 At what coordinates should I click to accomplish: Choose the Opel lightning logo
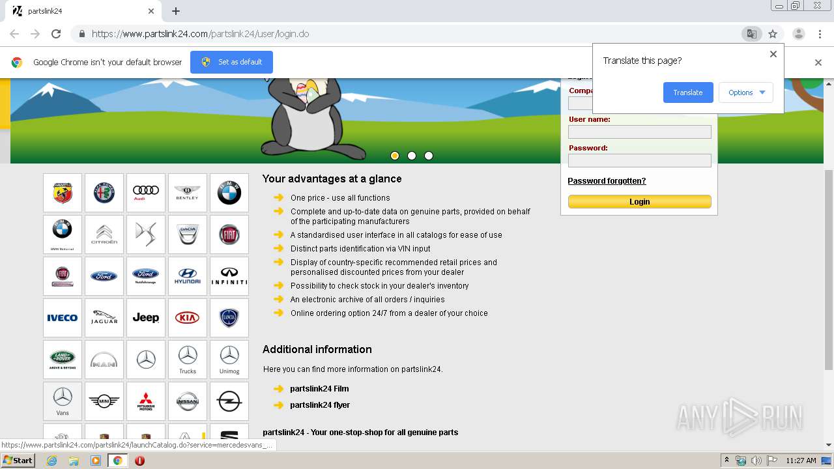229,401
